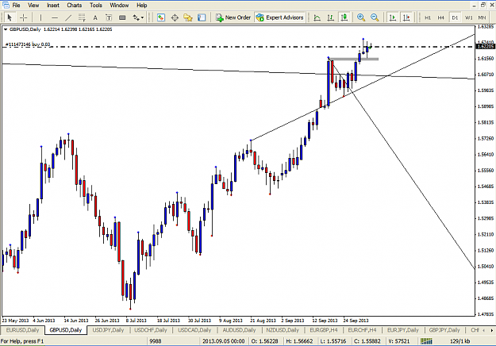Select the GBPUSD,Daily chart tab
This screenshot has height=346, width=496.
point(66,330)
